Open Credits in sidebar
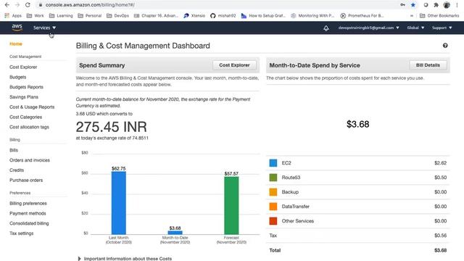 click(17, 170)
